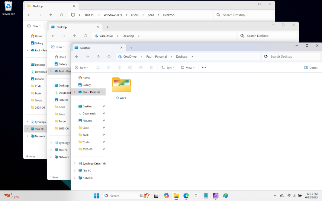The image size is (322, 201).
Task: Click the Delete icon in the toolbar
Action: click(151, 68)
